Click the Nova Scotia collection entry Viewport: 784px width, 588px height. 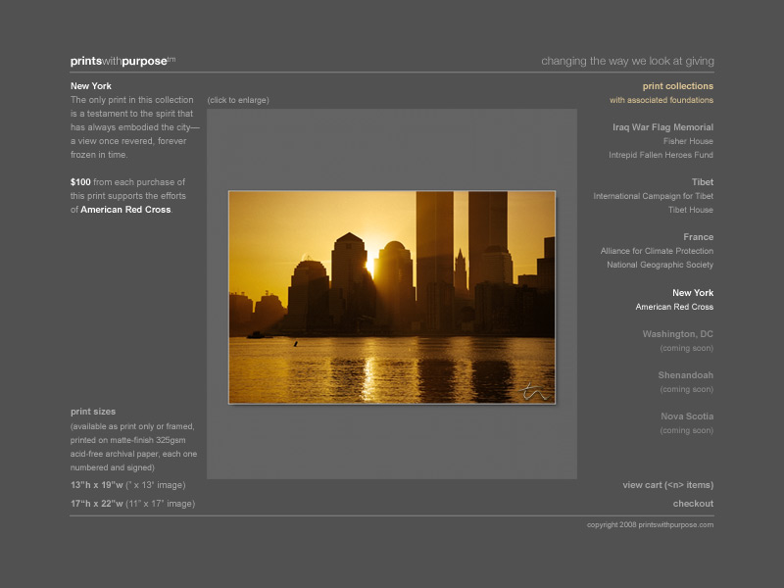tap(686, 416)
